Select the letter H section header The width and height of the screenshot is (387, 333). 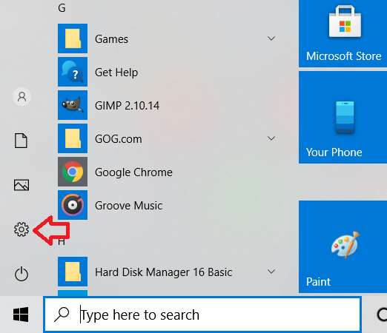[x=62, y=242]
